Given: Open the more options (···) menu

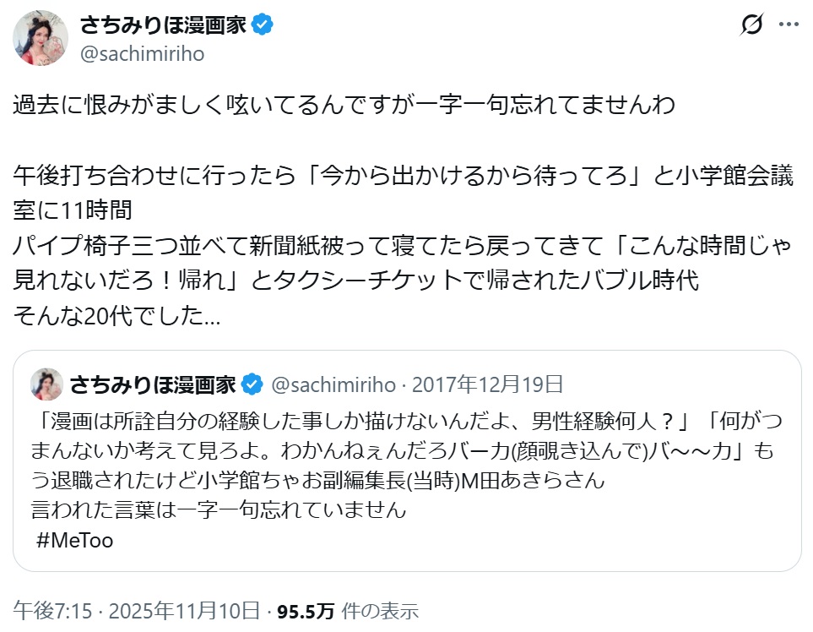Looking at the screenshot, I should click(788, 26).
